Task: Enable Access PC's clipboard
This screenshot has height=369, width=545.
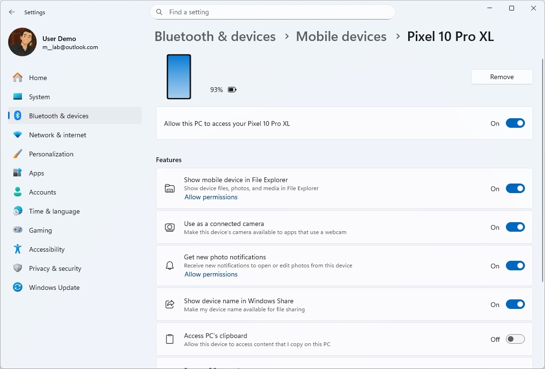Action: (x=515, y=339)
